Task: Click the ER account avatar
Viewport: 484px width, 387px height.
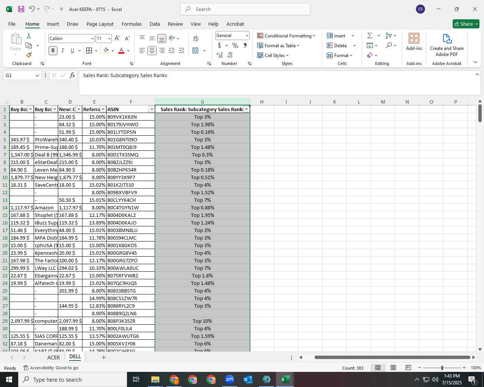Action: pos(420,9)
